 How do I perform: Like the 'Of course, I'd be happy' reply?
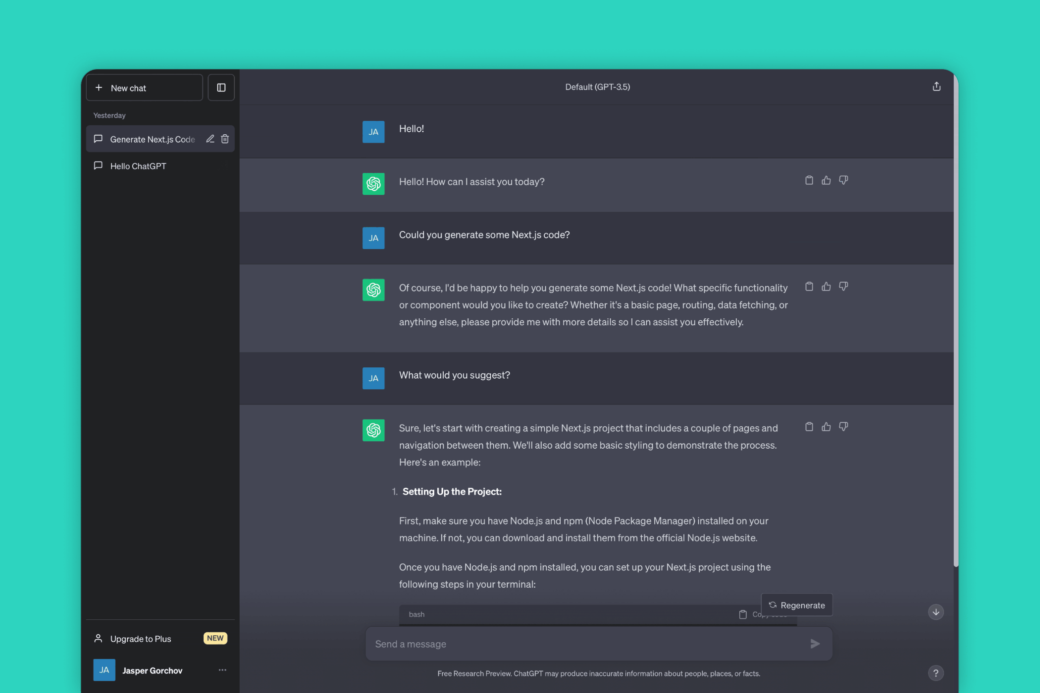pyautogui.click(x=826, y=286)
